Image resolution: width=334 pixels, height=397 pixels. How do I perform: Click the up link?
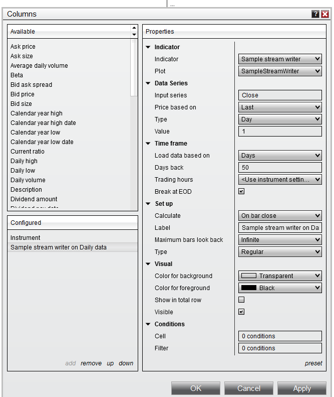(110, 363)
